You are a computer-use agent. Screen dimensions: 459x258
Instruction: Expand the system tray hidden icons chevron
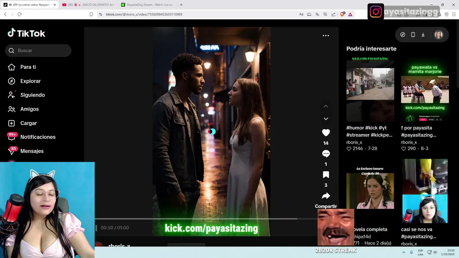[x=404, y=252]
